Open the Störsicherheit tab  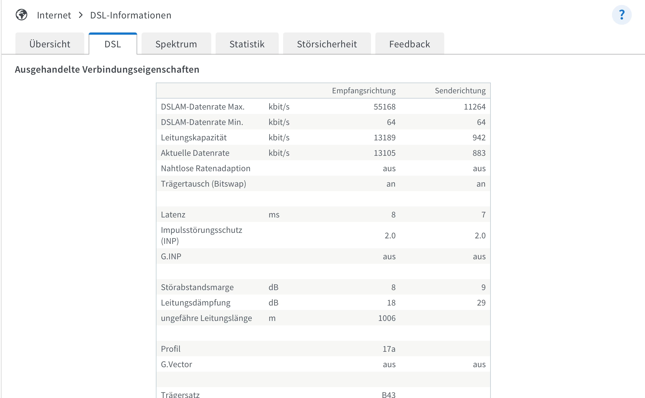[327, 44]
